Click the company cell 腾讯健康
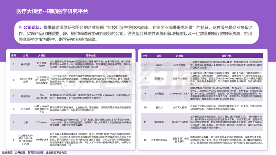Viewport: 276px width, 155px height. [159, 122]
